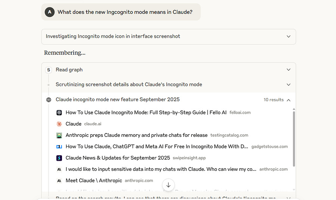Click the "testingcatalog.com" domain label
This screenshot has height=200, width=336.
pos(229,135)
